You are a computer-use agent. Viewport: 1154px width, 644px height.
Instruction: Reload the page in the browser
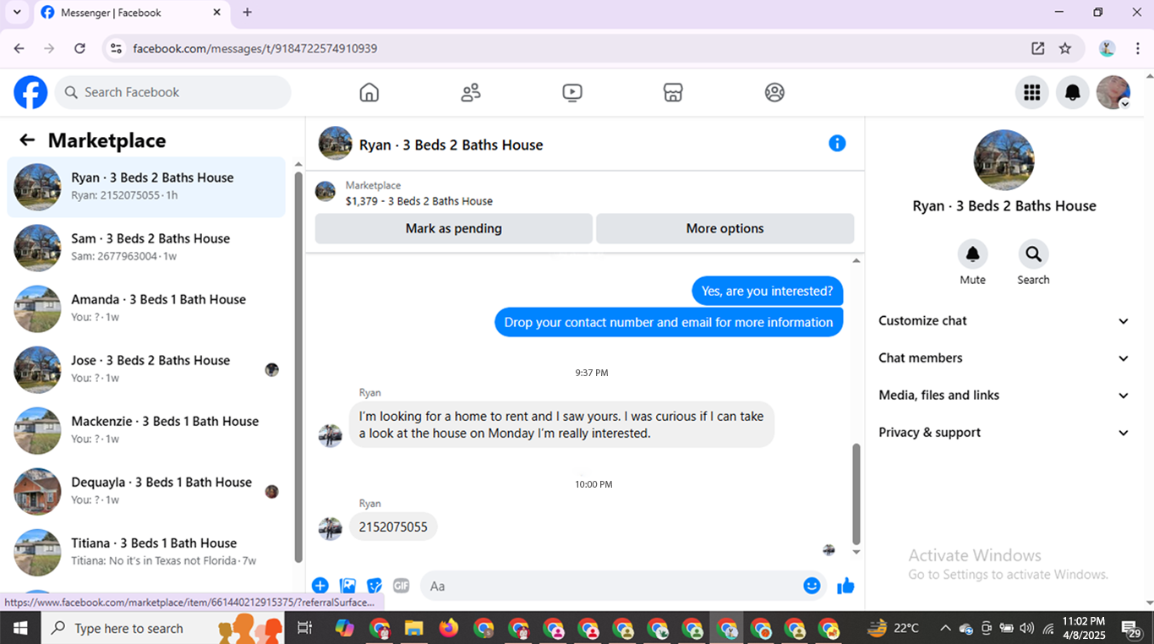tap(79, 48)
